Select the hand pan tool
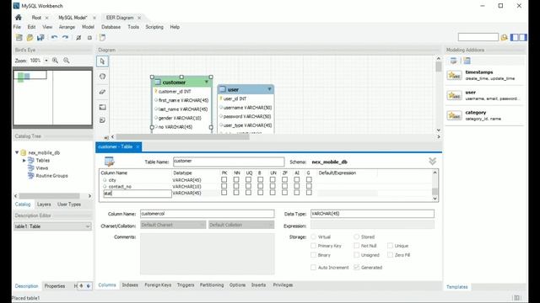 point(102,77)
